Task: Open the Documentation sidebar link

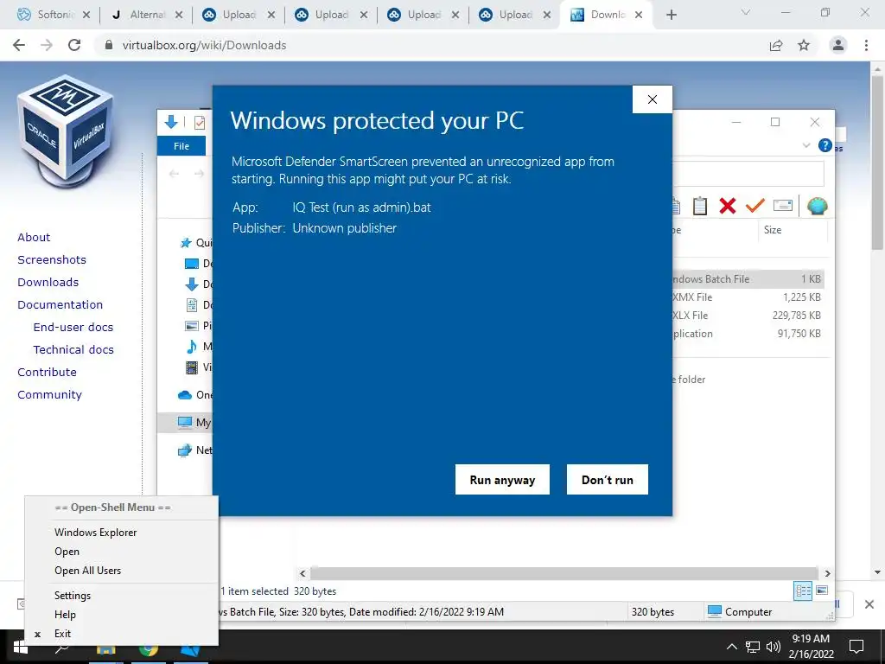Action: 60,305
